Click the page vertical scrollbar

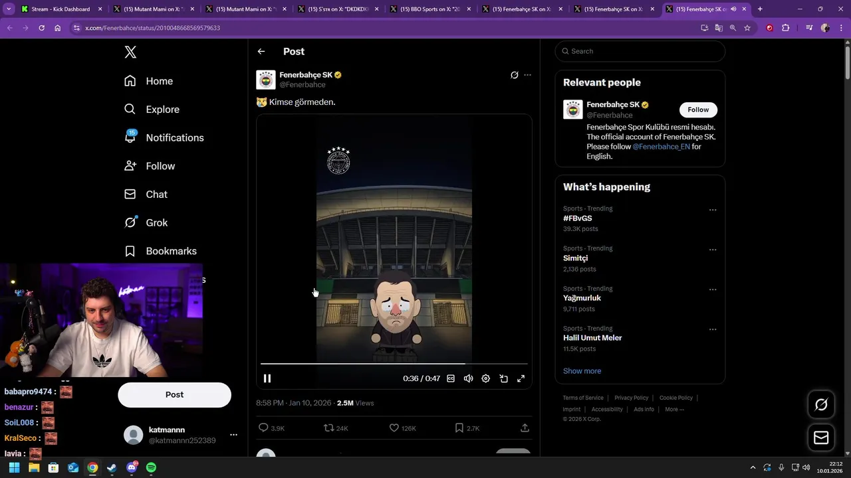click(846, 63)
